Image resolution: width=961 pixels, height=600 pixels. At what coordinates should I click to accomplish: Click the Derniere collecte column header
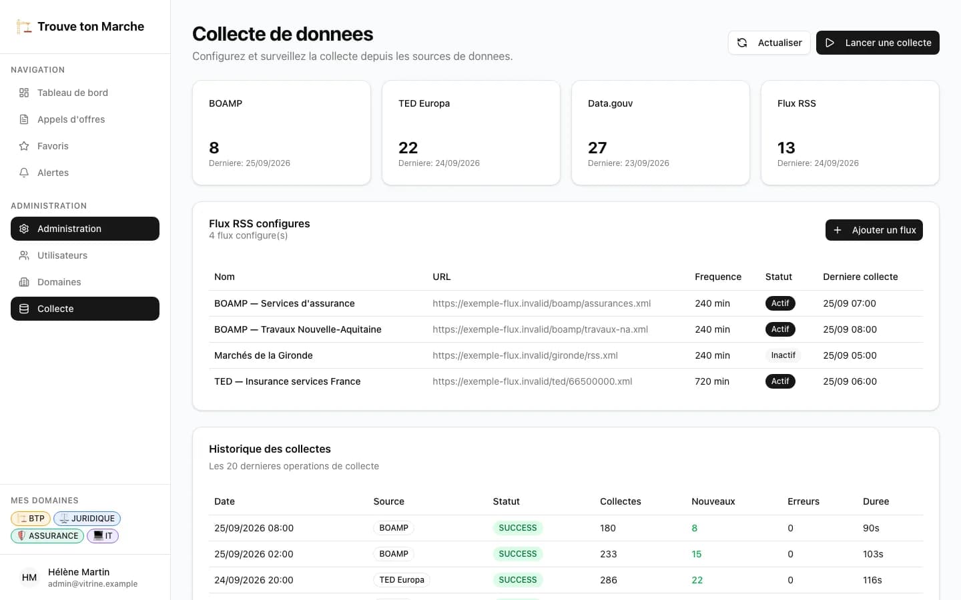[860, 277]
